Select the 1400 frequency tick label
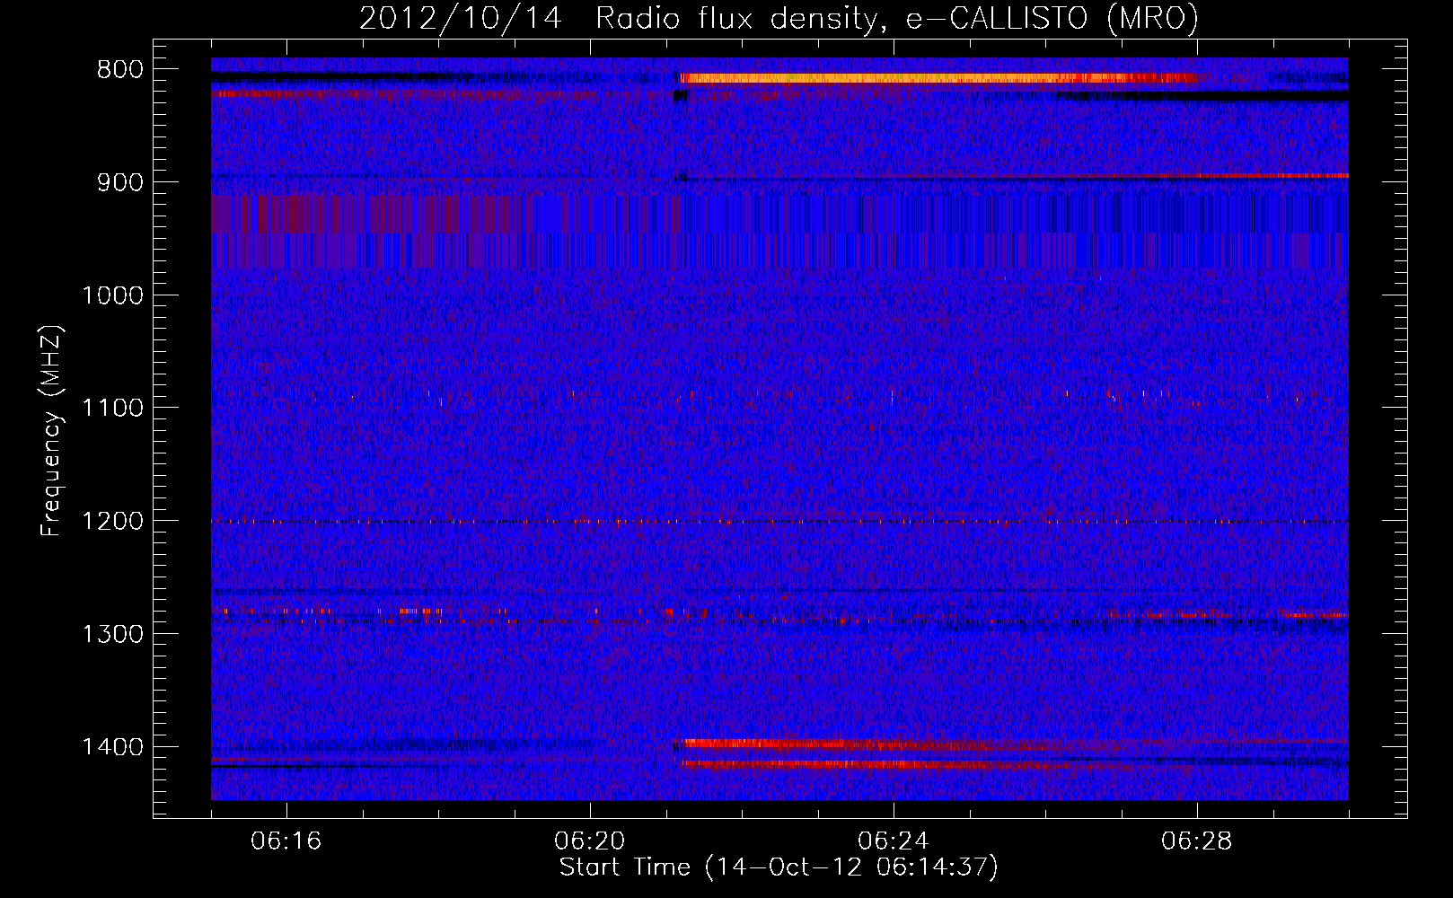Image resolution: width=1453 pixels, height=898 pixels. [x=112, y=747]
